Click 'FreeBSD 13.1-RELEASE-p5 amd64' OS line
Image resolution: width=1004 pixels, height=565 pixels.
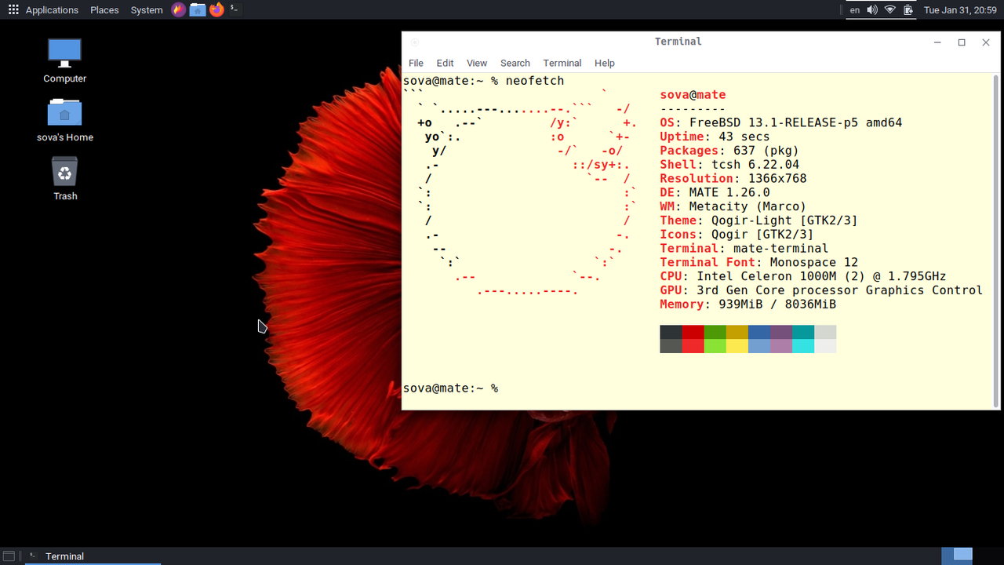781,122
